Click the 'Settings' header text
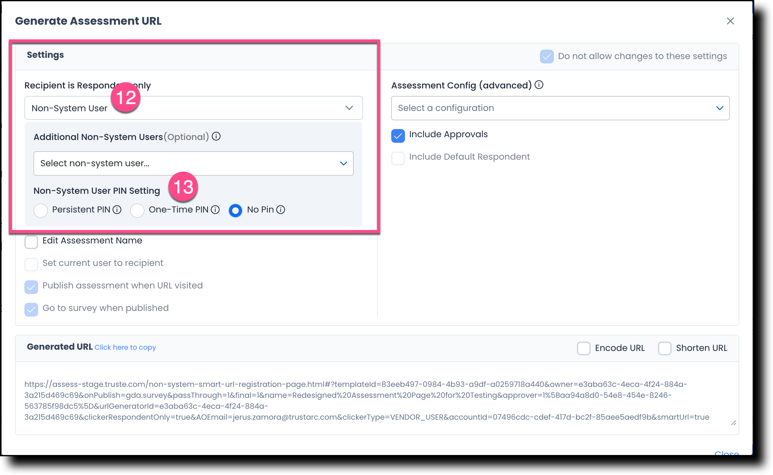The image size is (773, 475). point(45,55)
